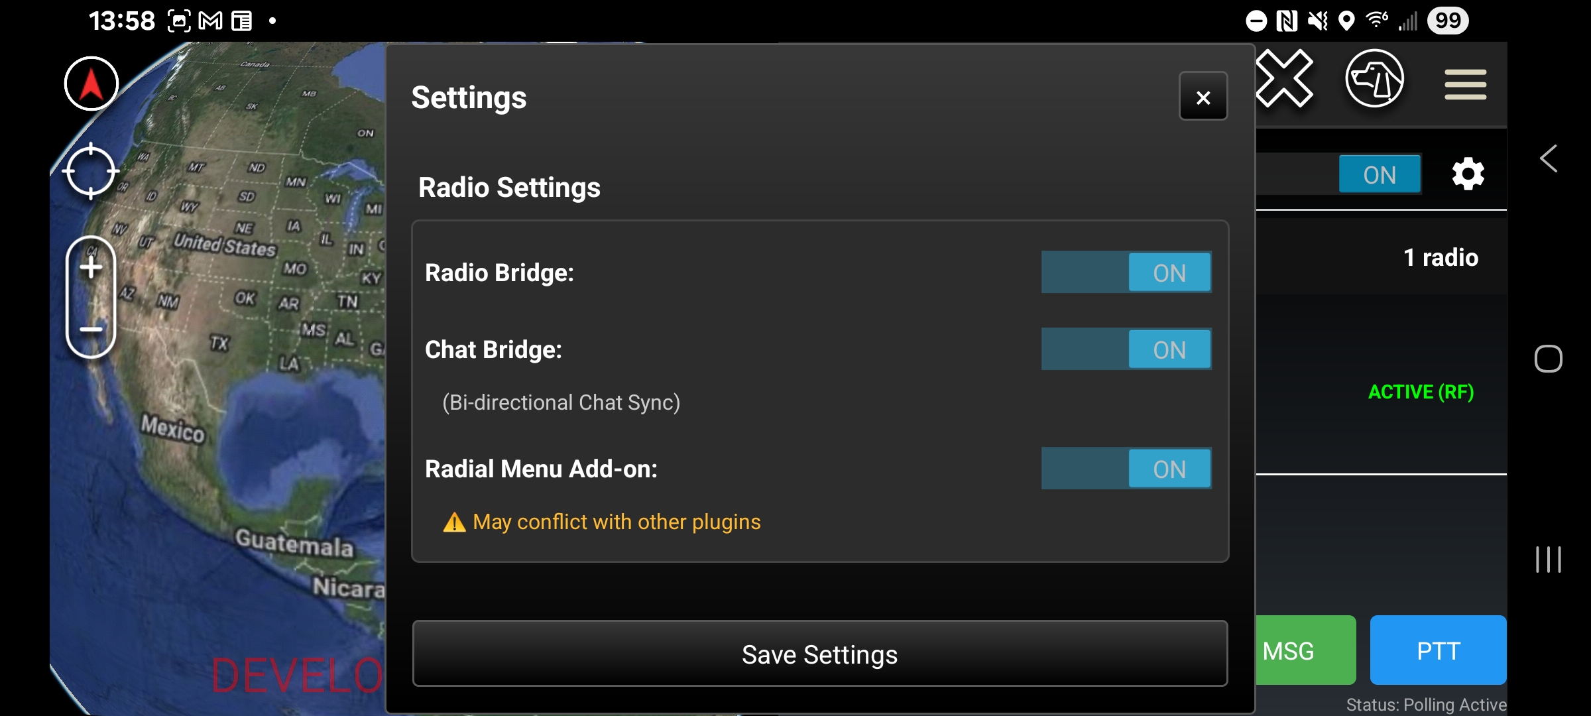The image size is (1591, 716).
Task: Toggle the Chat Bridge switch
Action: click(x=1126, y=349)
